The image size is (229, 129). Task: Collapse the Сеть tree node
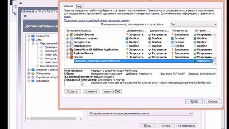(x=29, y=40)
